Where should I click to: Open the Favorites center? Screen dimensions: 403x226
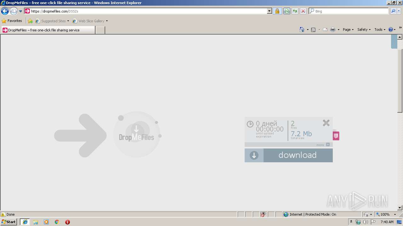point(12,21)
